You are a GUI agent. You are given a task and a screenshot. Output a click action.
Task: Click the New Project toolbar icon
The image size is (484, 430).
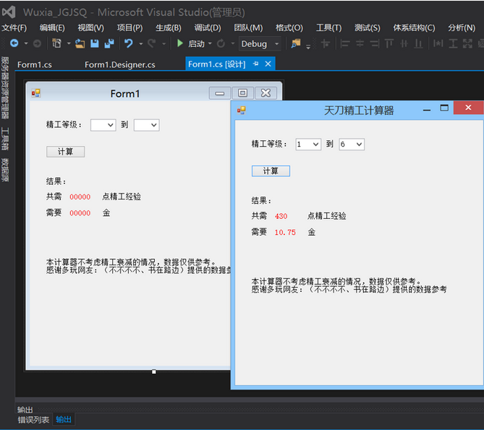pos(56,43)
